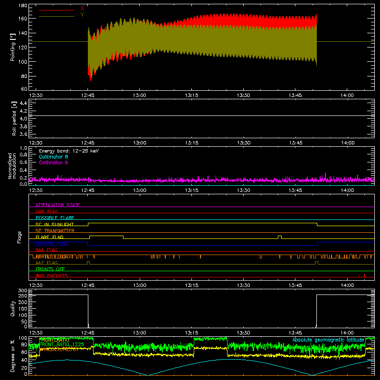The width and height of the screenshot is (380, 380).
Task: Click the ATTENUATOR_STATE flag label
Action: (57, 205)
